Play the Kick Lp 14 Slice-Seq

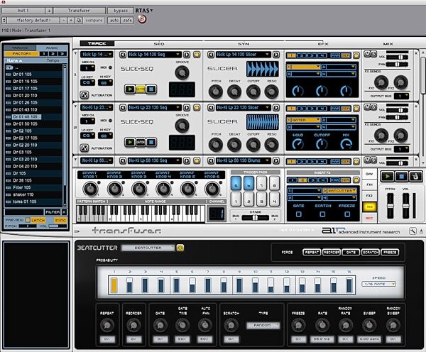130,89
